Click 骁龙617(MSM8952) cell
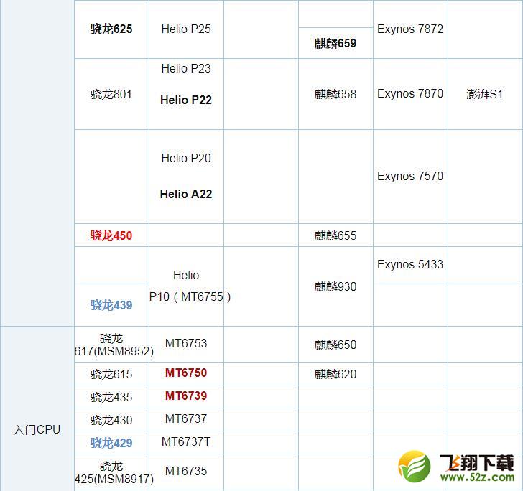The height and width of the screenshot is (491, 523). [x=114, y=345]
